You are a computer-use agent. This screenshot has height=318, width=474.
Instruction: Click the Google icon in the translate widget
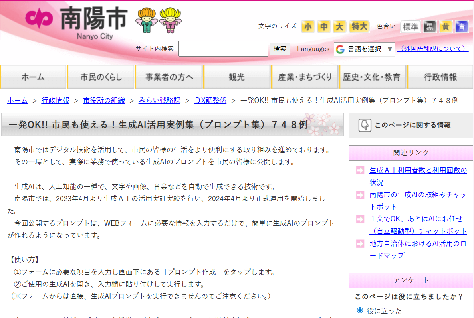point(340,49)
